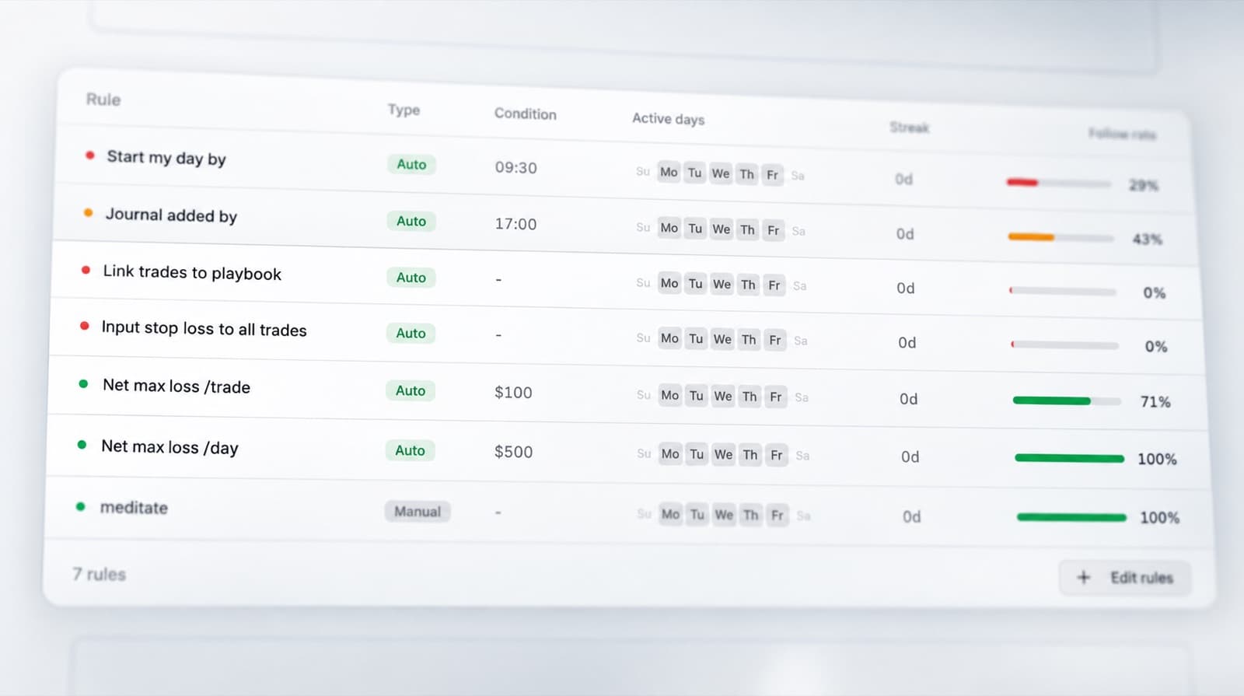This screenshot has height=696, width=1244.
Task: Click the plus icon in Edit rules button
Action: (x=1083, y=577)
